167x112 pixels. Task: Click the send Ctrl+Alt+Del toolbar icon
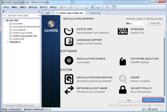(71, 7)
